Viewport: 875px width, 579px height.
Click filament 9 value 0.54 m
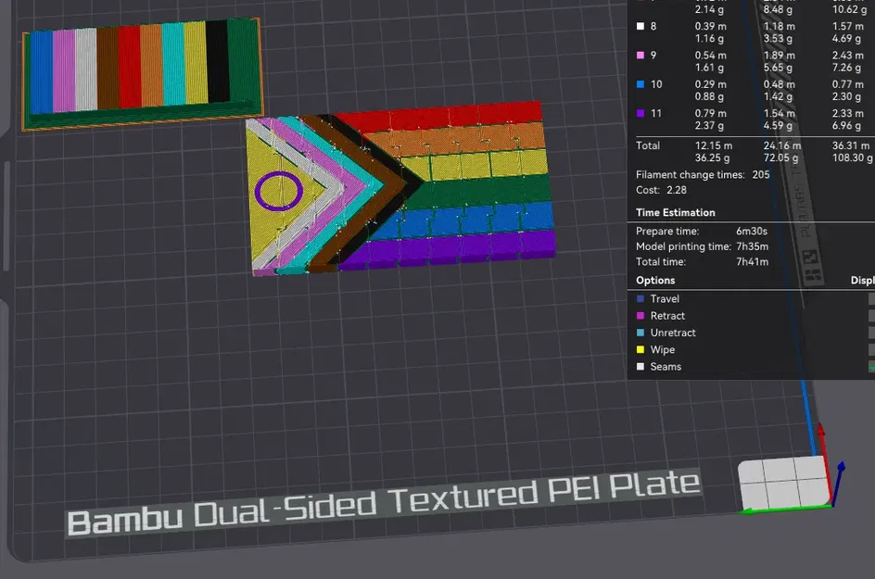710,56
